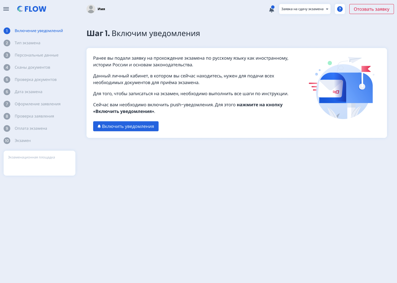The width and height of the screenshot is (397, 283).
Task: Click 'Отозвать заявку' button
Action: pyautogui.click(x=371, y=9)
